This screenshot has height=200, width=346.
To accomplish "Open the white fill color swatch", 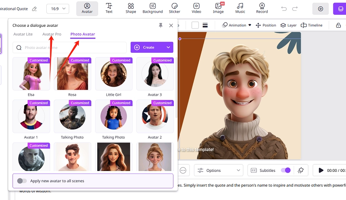I will click(x=195, y=26).
